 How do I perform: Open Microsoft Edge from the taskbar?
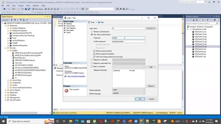click(77, 121)
